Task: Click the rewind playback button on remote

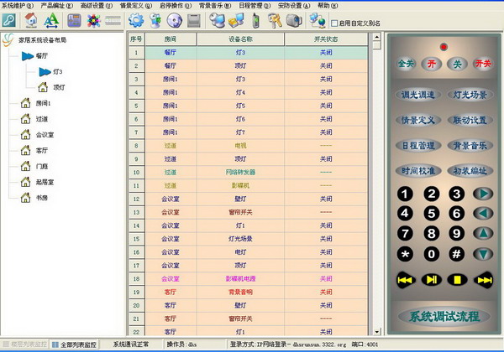Action: tap(406, 280)
